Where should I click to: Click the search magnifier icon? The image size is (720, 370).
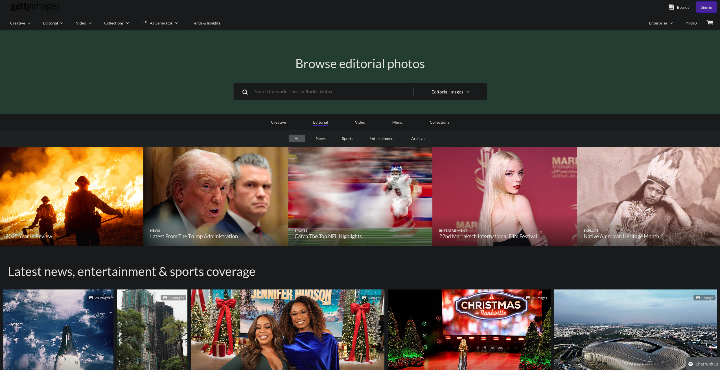(x=245, y=92)
